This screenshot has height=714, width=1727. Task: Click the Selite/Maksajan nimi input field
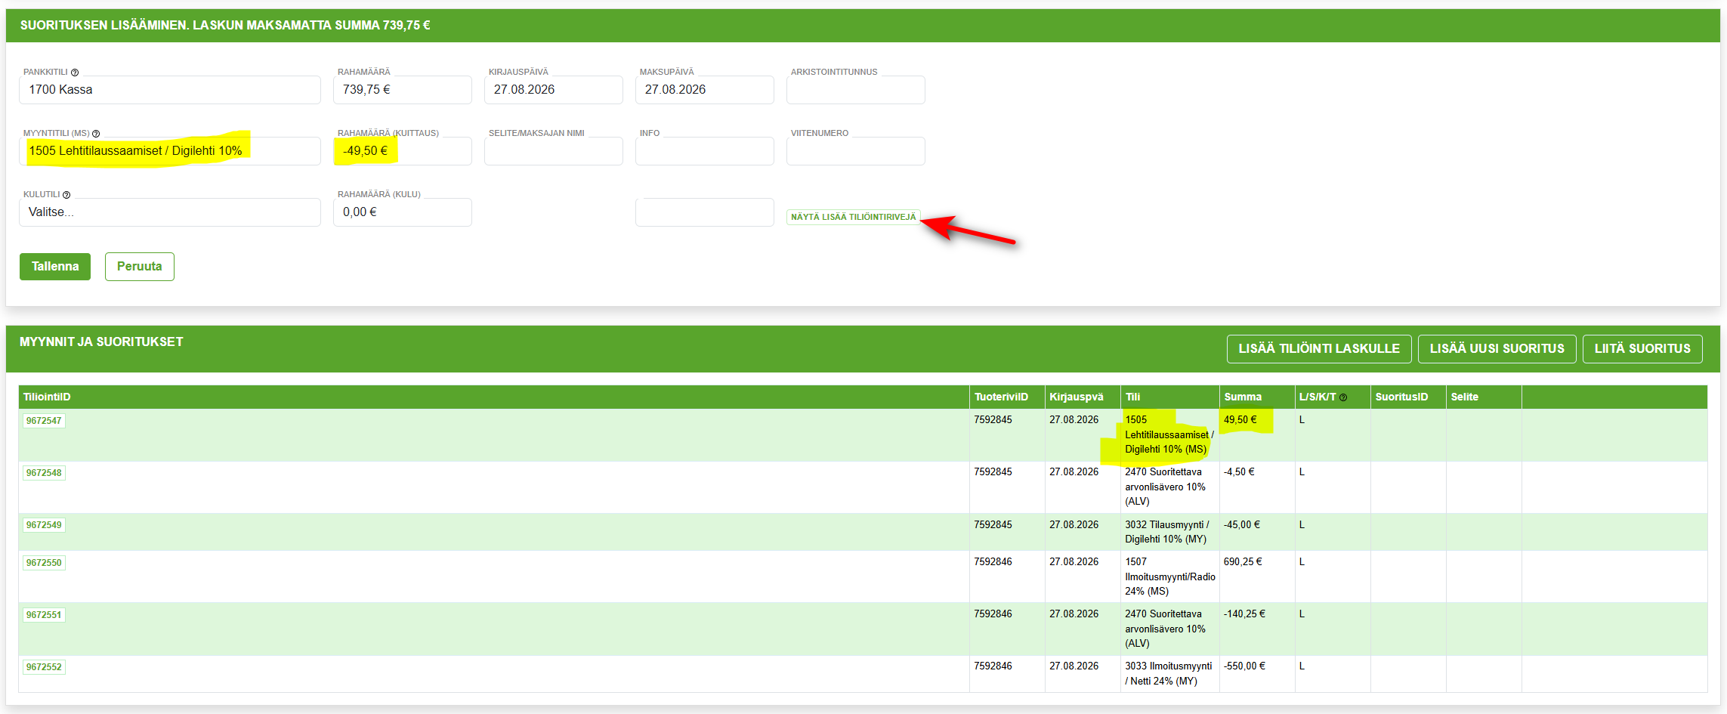click(554, 151)
